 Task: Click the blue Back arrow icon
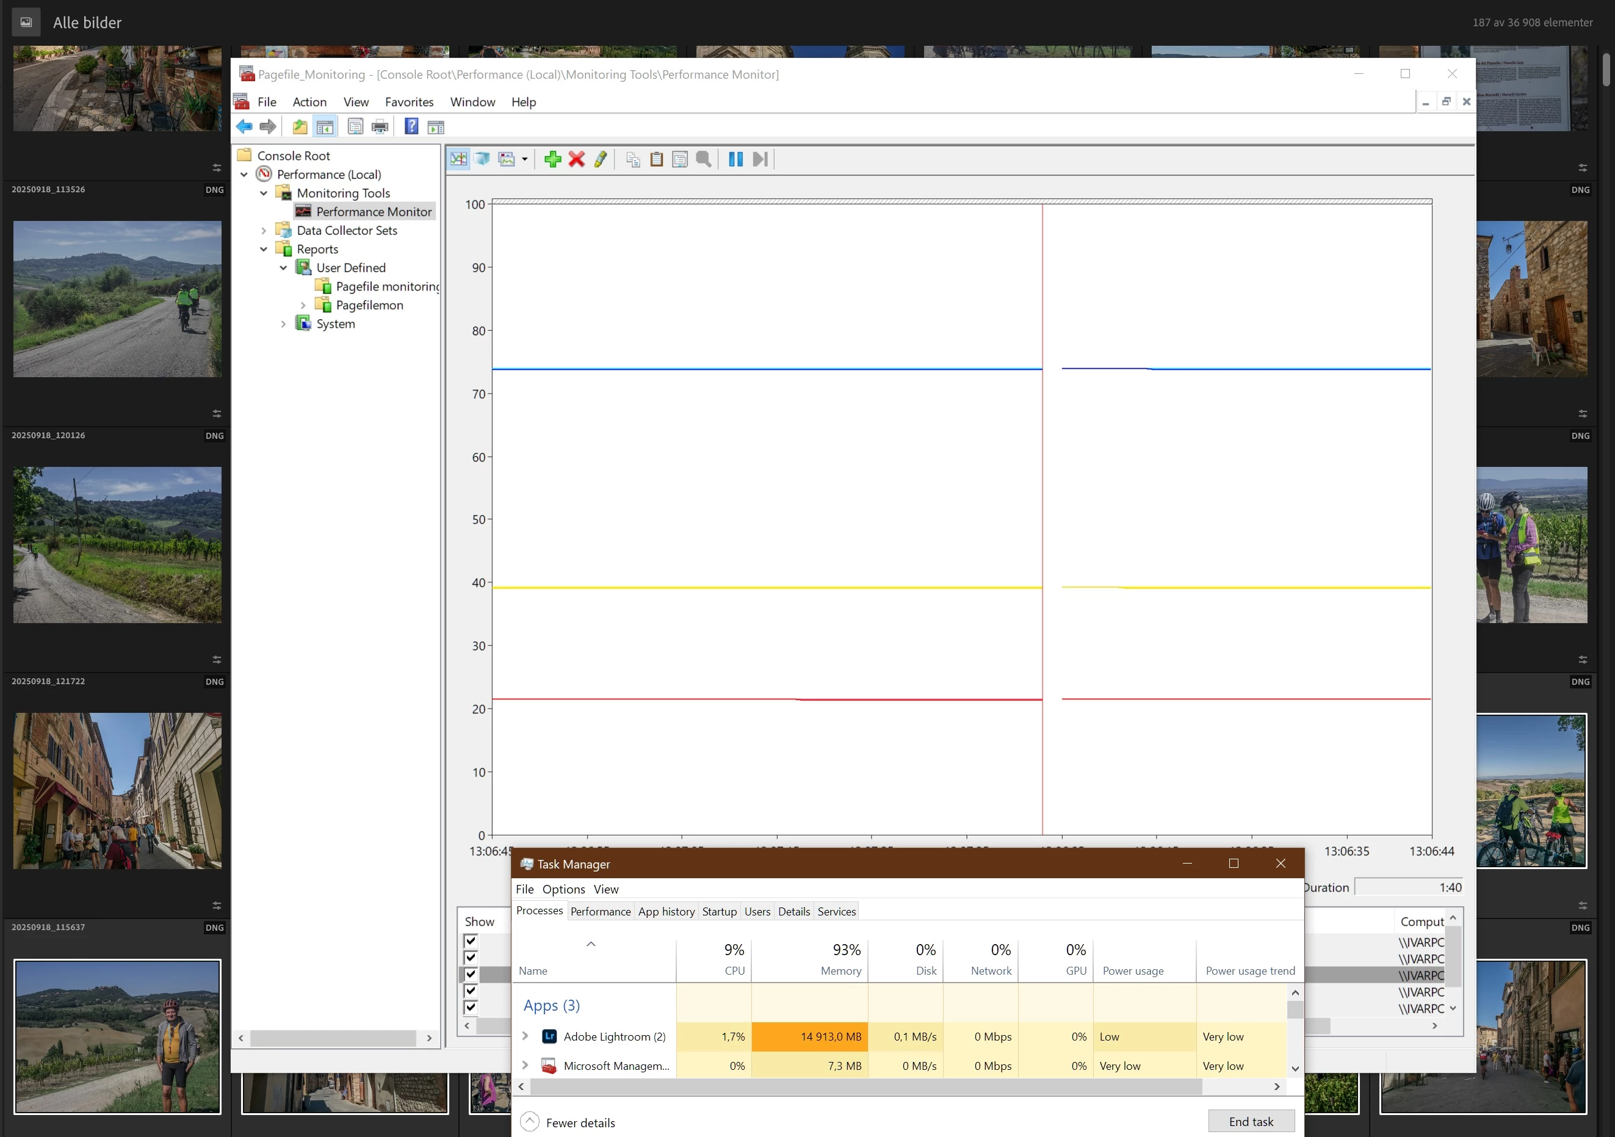pyautogui.click(x=244, y=126)
